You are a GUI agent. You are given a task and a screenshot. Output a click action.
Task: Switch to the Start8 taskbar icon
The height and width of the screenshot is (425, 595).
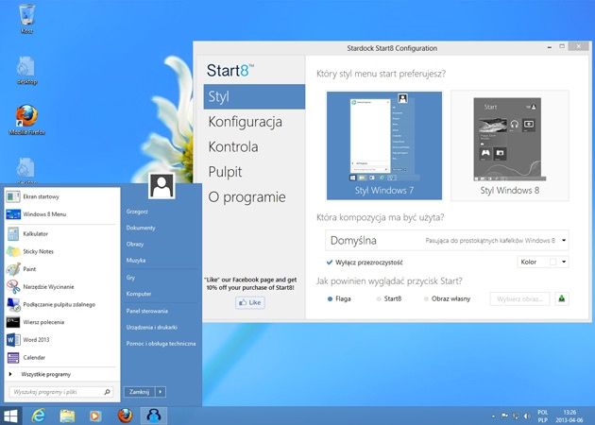click(154, 416)
